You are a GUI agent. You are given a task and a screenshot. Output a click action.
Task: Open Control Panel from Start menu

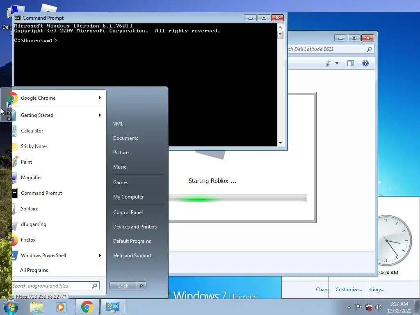(x=128, y=212)
